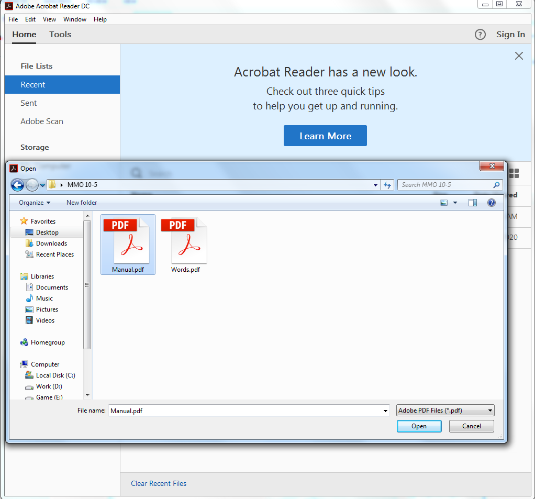The height and width of the screenshot is (499, 535).
Task: Toggle the preview pane icon
Action: coord(473,203)
